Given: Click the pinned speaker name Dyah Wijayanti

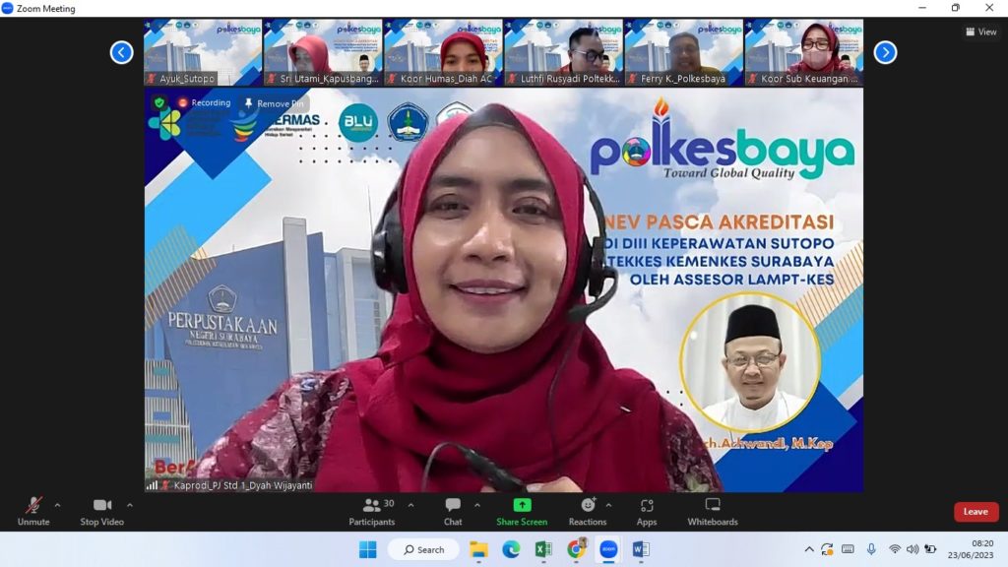Looking at the screenshot, I should click(x=243, y=485).
